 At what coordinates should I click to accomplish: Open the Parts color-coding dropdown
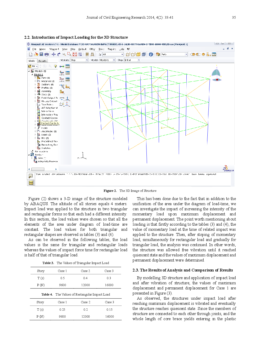[174, 54]
